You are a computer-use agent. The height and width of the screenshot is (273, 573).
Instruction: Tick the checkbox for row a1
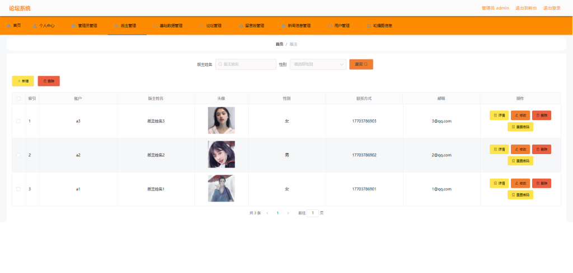pos(18,189)
